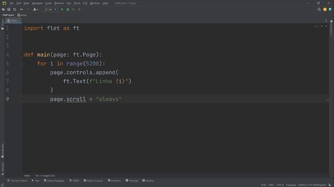Viewport: 334px width, 187px height.
Task: Click the green Run button
Action: [62, 9]
